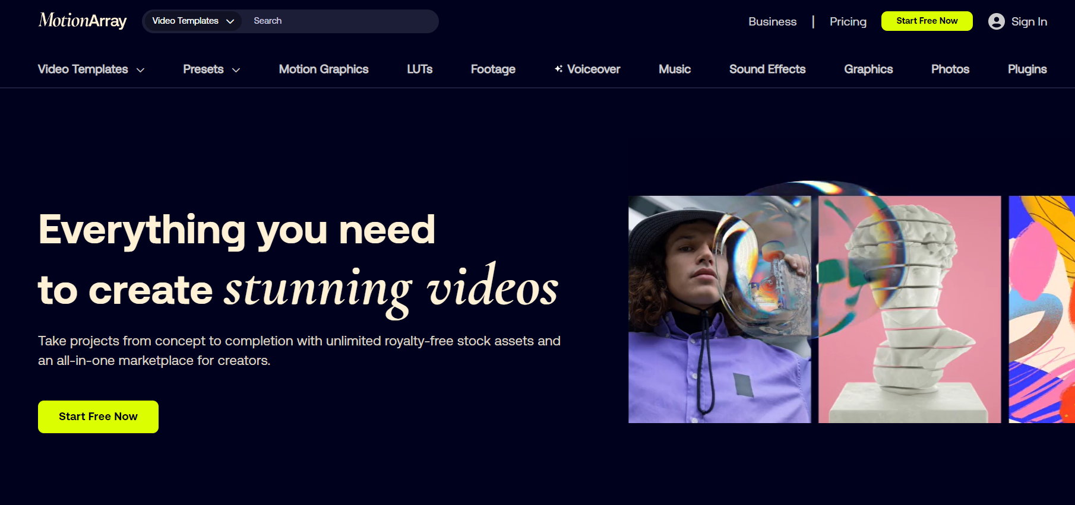
Task: Focus the Search input field
Action: pos(342,21)
